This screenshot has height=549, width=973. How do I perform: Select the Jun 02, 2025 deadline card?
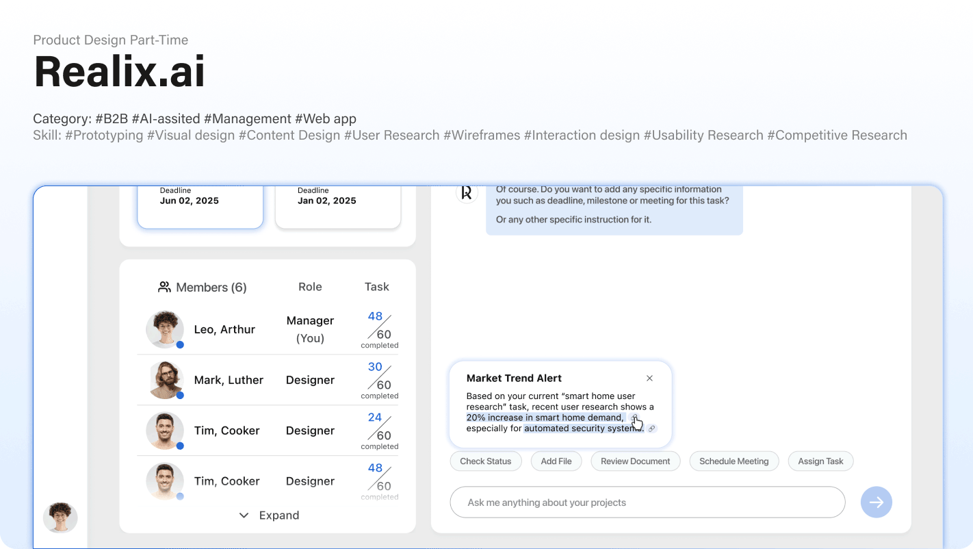click(200, 207)
